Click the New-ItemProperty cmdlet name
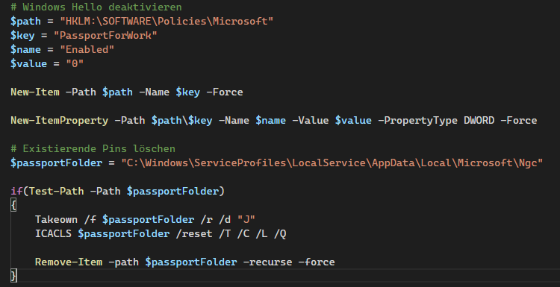Viewport: 560px width, 287px height. [59, 121]
